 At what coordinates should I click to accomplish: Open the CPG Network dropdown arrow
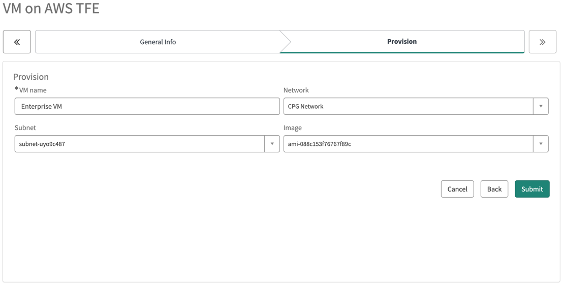(x=541, y=106)
